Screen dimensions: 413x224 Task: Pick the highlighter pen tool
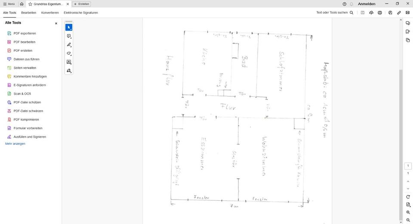(69, 45)
